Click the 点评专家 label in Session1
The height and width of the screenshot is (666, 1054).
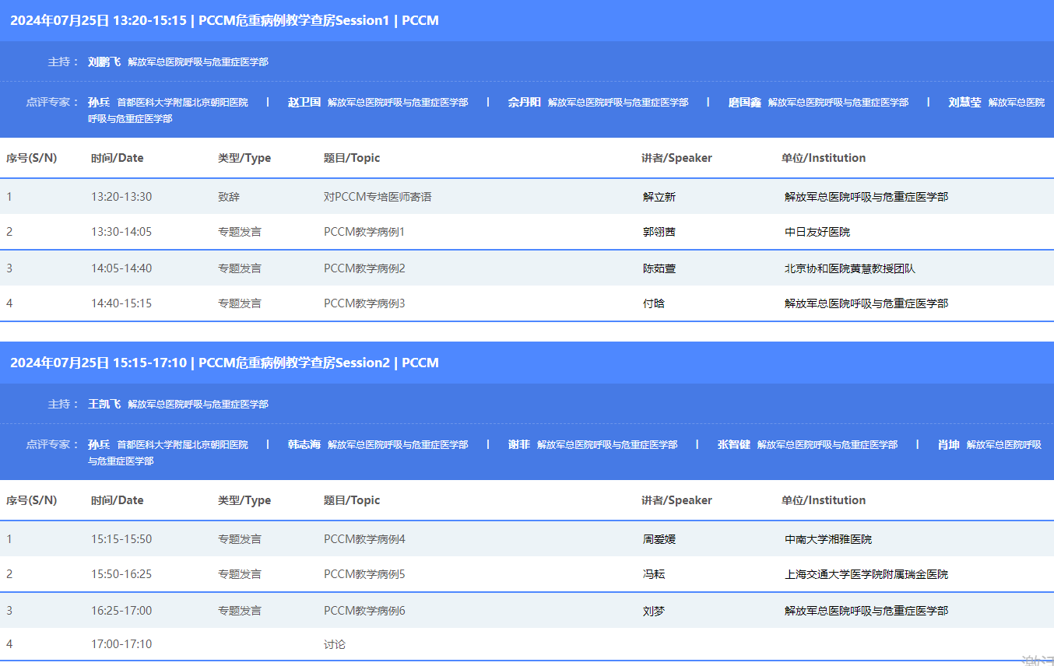pos(53,102)
